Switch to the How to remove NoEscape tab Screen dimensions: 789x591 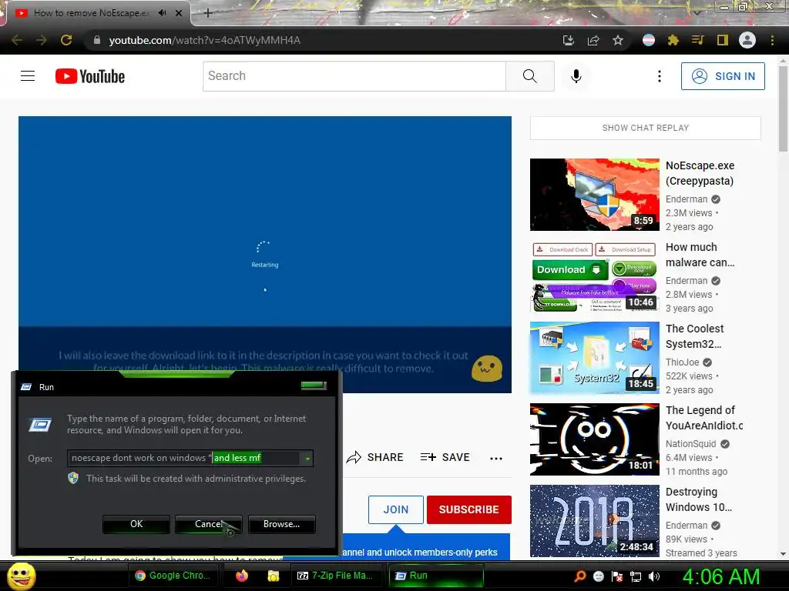point(91,13)
